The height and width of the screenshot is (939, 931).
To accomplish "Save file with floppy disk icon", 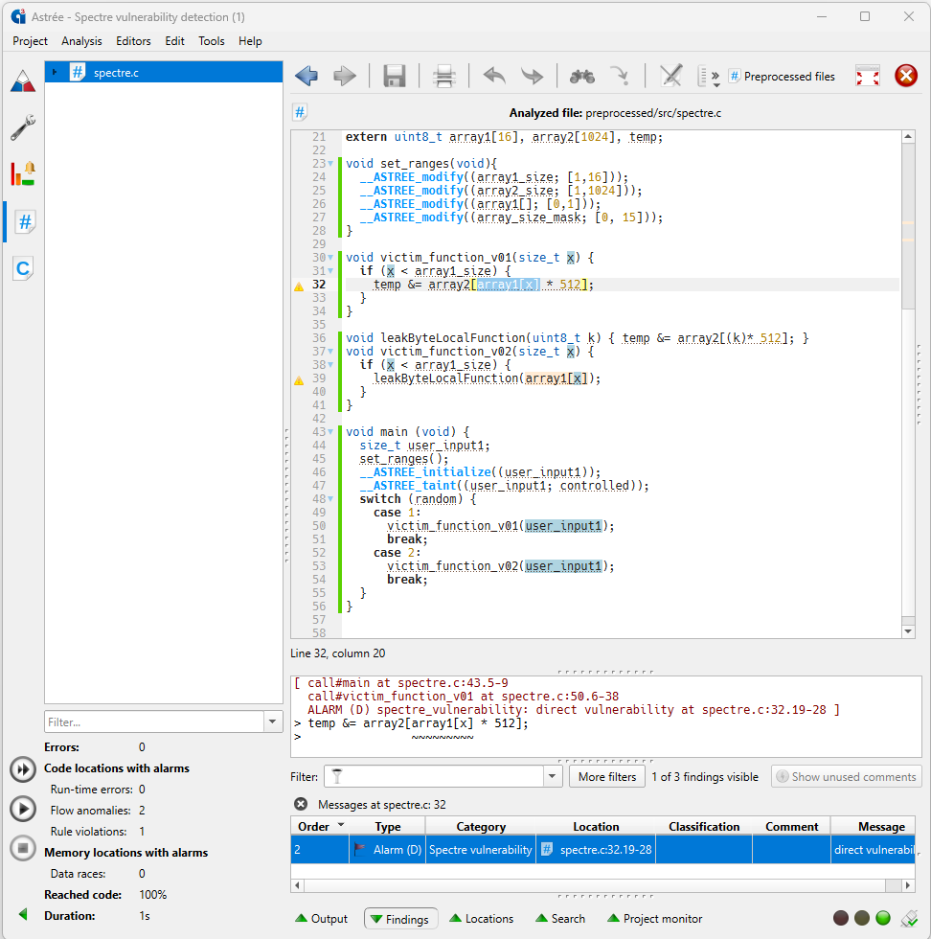I will 394,76.
